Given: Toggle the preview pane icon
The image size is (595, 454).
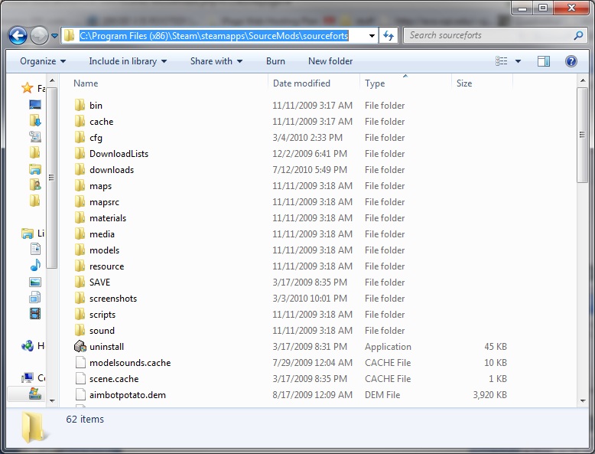Looking at the screenshot, I should 544,61.
